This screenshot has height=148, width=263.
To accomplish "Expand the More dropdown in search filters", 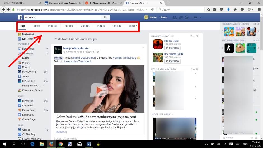I will click(133, 26).
